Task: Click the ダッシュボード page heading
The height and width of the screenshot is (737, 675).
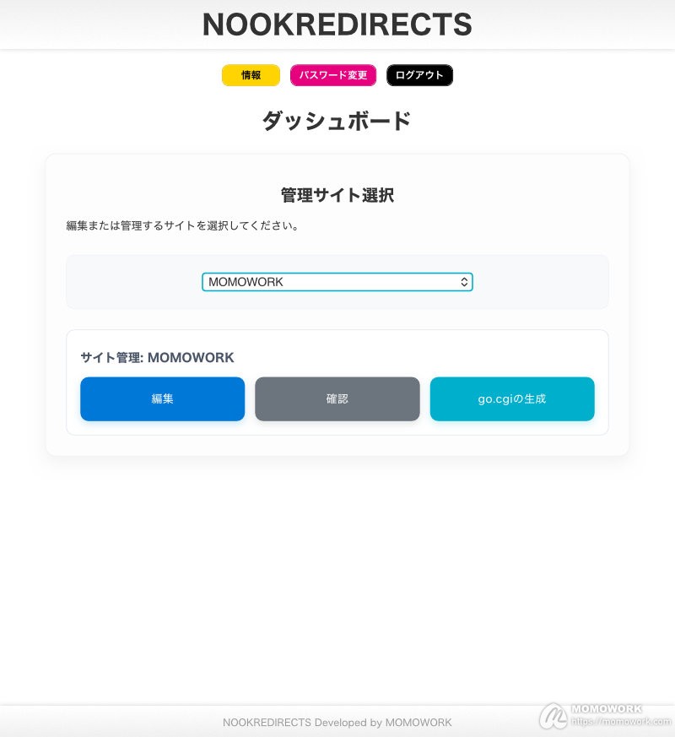Action: (337, 121)
